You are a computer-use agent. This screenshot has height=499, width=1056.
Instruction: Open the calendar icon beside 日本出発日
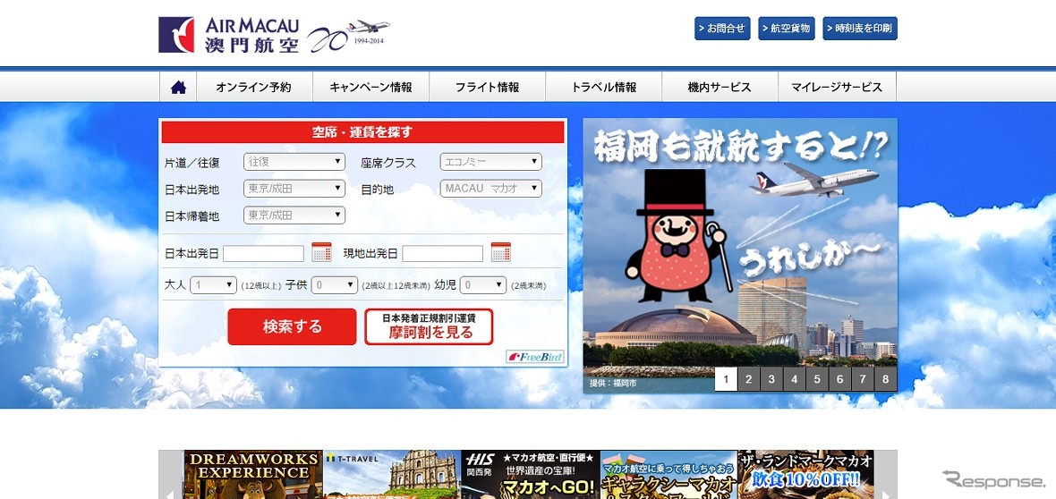click(322, 252)
